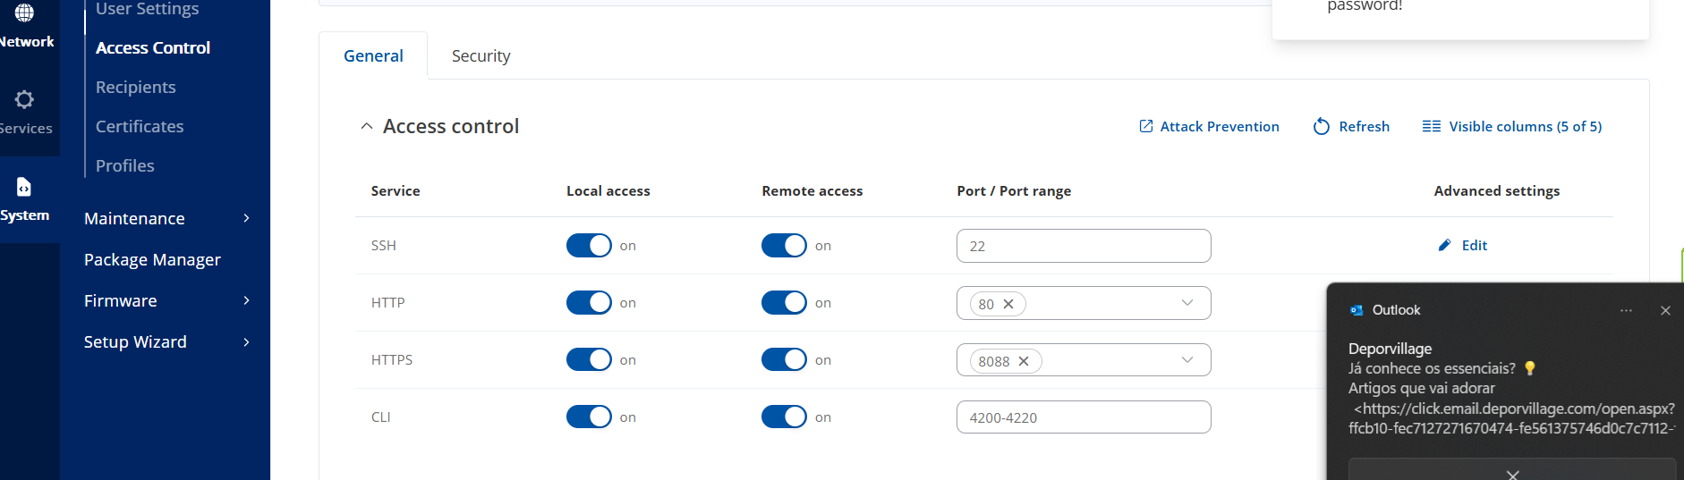Open the Network section globe icon
Viewport: 1684px width, 480px height.
(24, 13)
